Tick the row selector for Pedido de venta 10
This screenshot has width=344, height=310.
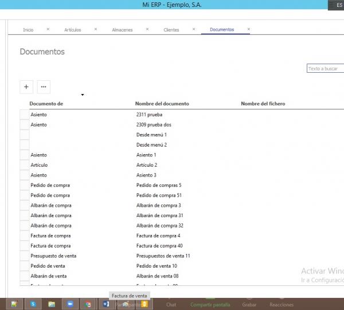pos(25,266)
